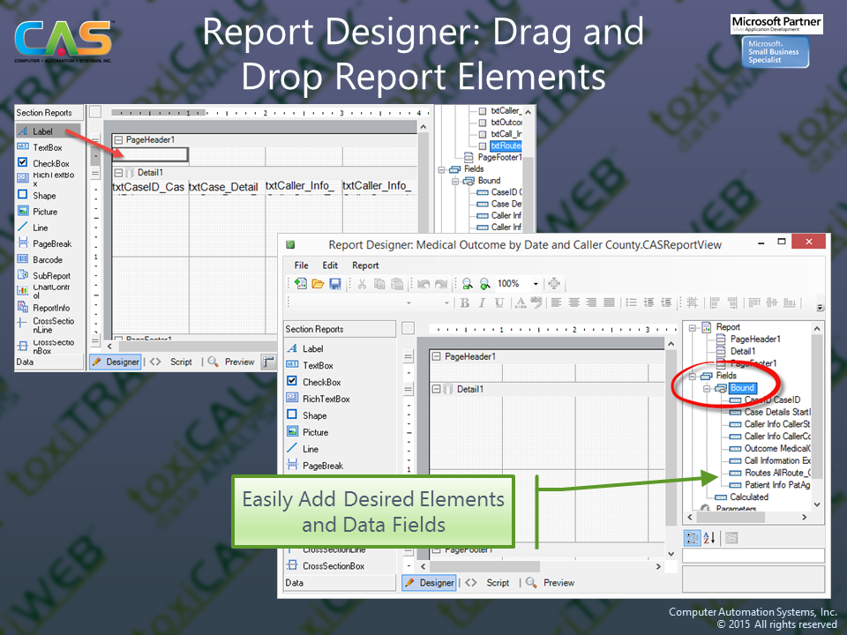
Task: Select the Calculated node in fields tree
Action: (x=748, y=497)
